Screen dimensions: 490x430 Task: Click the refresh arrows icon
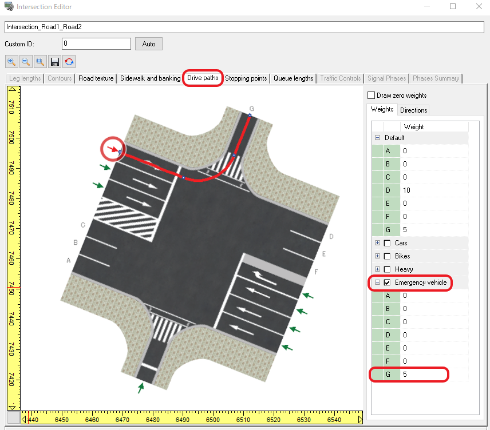coord(69,62)
